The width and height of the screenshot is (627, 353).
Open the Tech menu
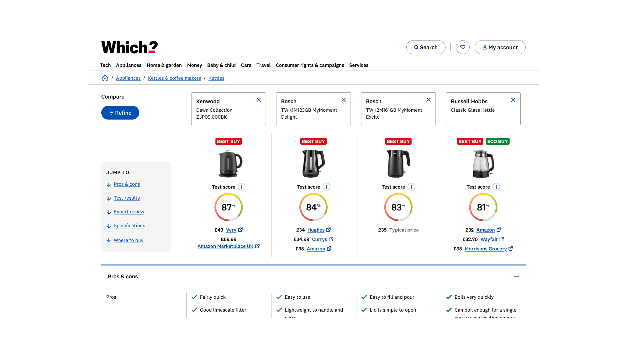click(105, 65)
